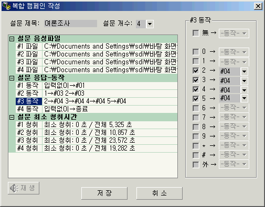Click the disabled 동작 dropdown for key 0

coord(234,52)
